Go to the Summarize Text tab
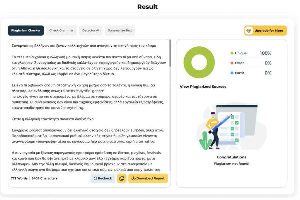This screenshot has width=300, height=200. 120,30
